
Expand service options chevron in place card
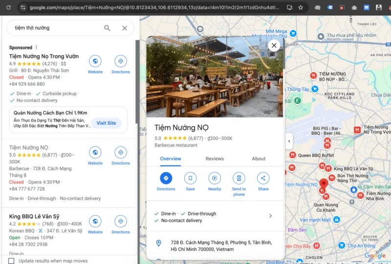click(x=271, y=216)
